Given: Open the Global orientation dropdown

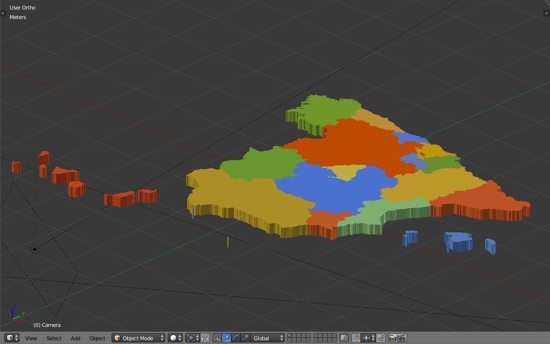Looking at the screenshot, I should (x=267, y=338).
